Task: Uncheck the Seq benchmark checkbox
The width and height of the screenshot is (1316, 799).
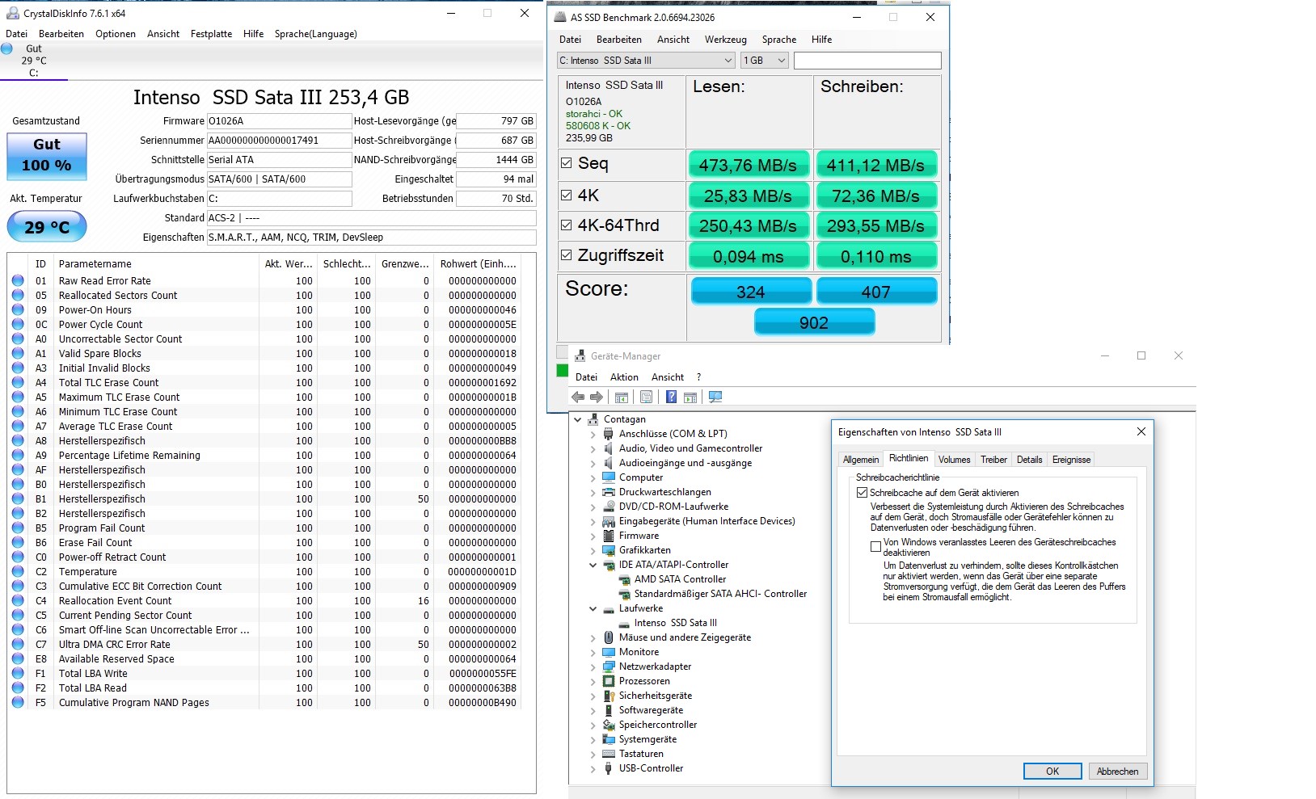Action: [567, 163]
